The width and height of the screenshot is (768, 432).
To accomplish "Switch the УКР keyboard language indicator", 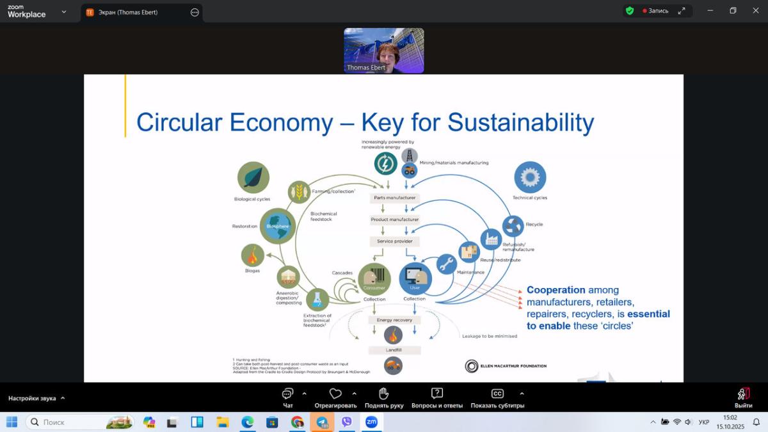I will pos(704,422).
